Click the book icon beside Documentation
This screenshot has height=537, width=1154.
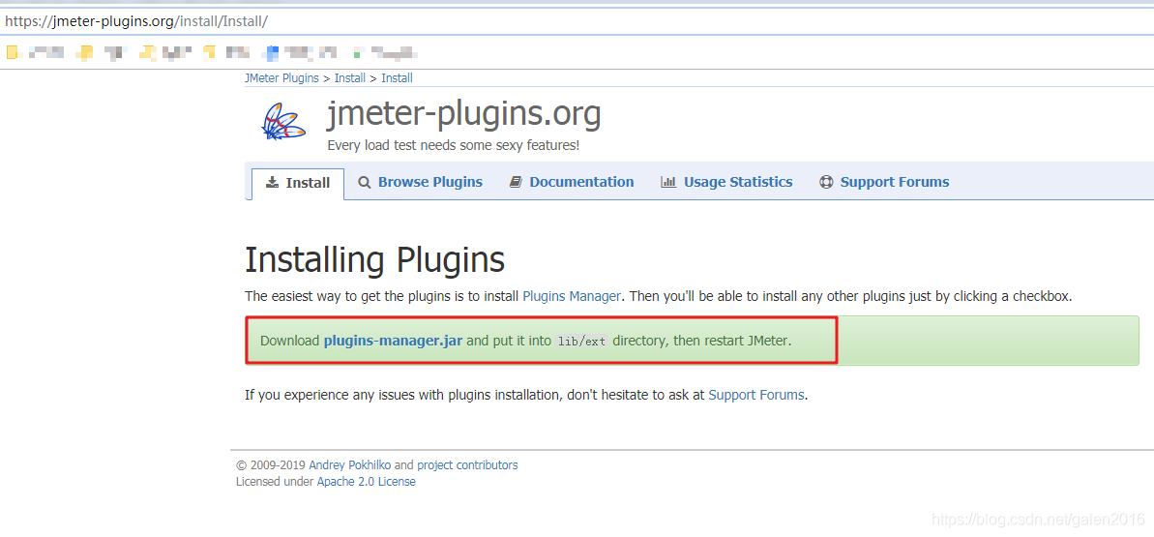[516, 182]
